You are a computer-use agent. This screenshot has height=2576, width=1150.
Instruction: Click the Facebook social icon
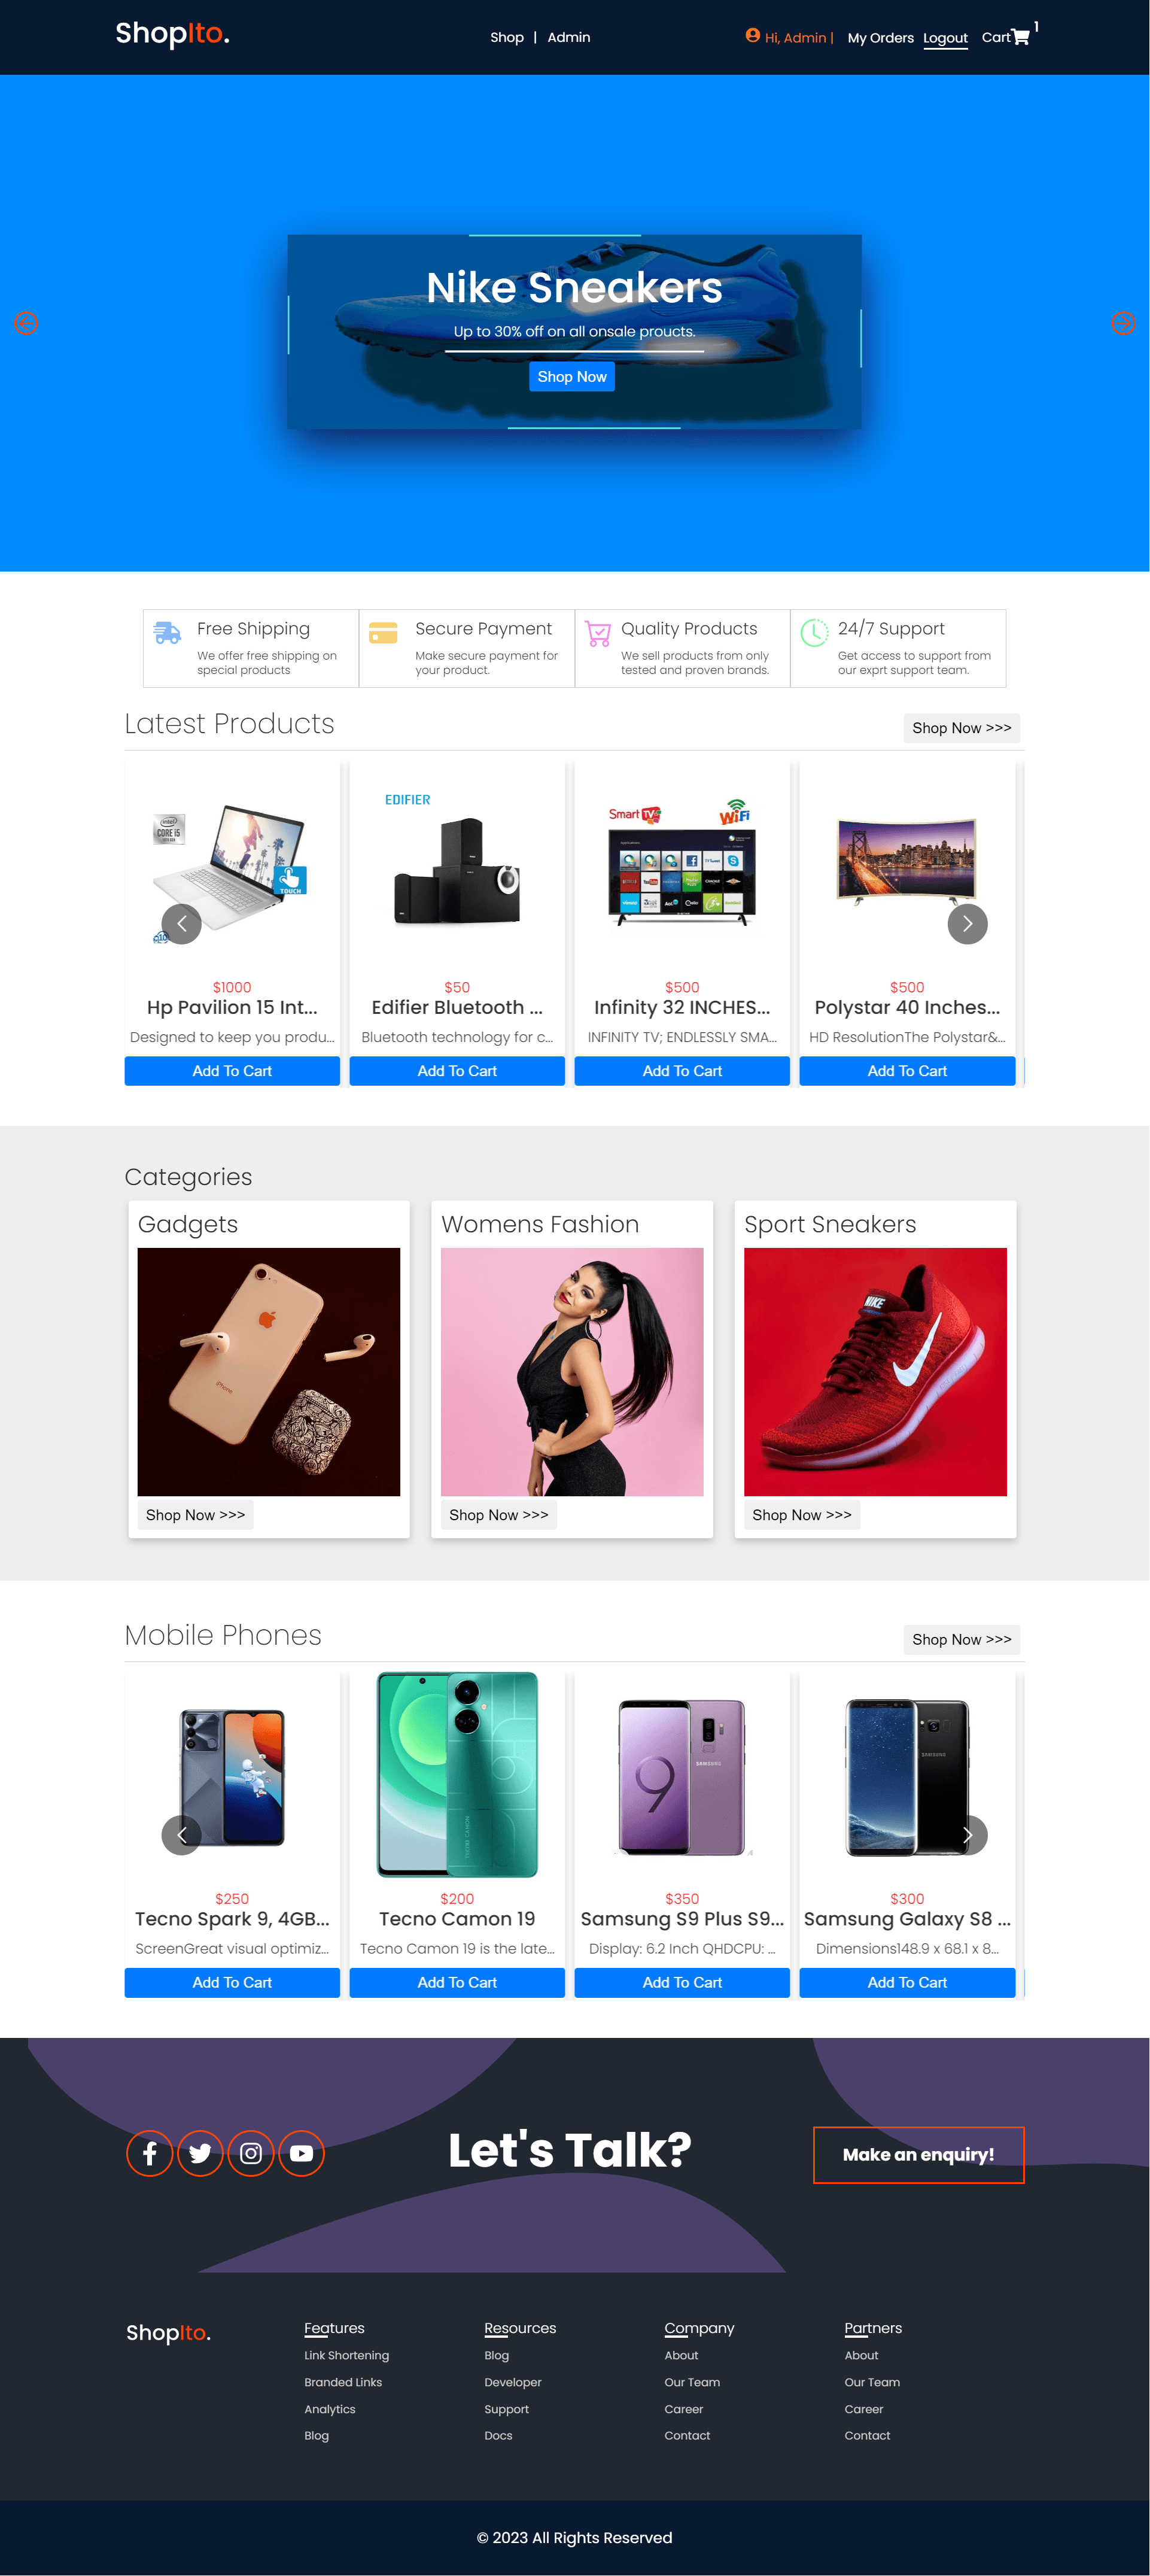150,2153
